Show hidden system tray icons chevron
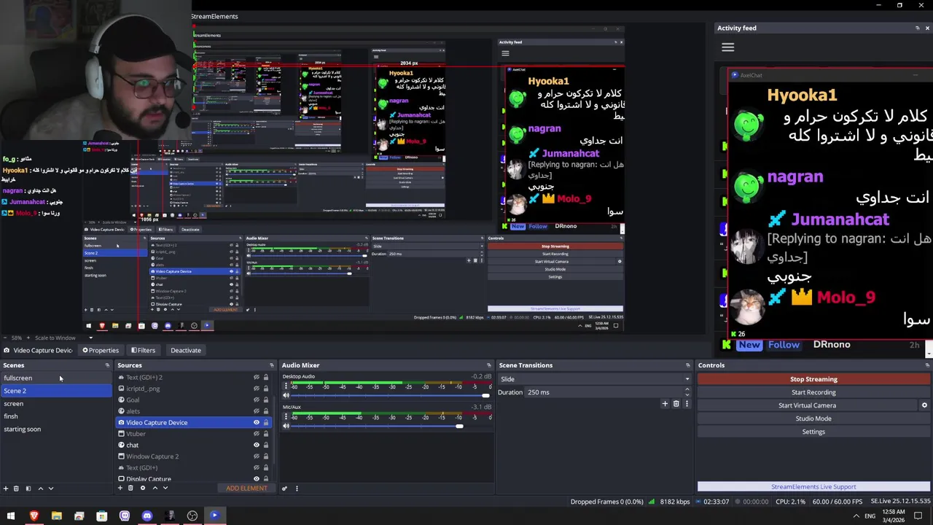The height and width of the screenshot is (525, 933). [856, 516]
